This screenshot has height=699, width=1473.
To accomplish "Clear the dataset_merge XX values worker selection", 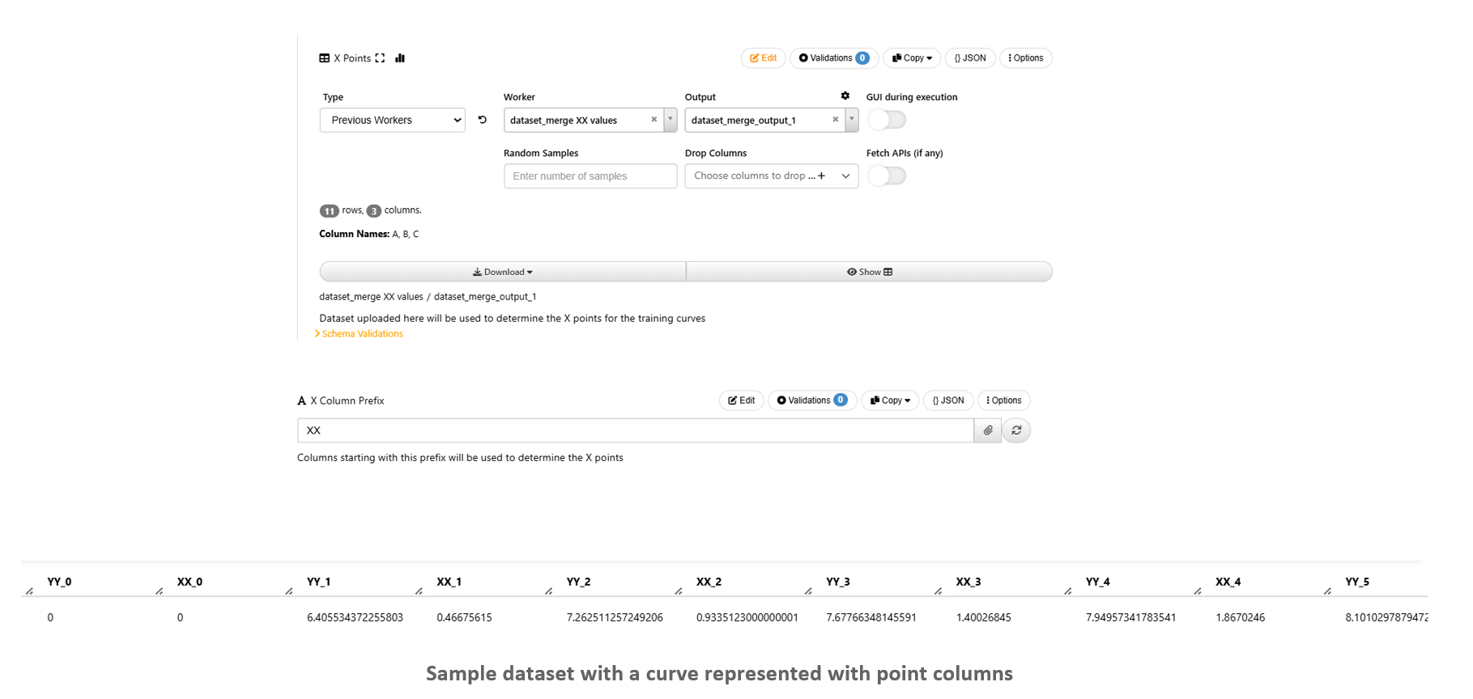I will pyautogui.click(x=654, y=120).
